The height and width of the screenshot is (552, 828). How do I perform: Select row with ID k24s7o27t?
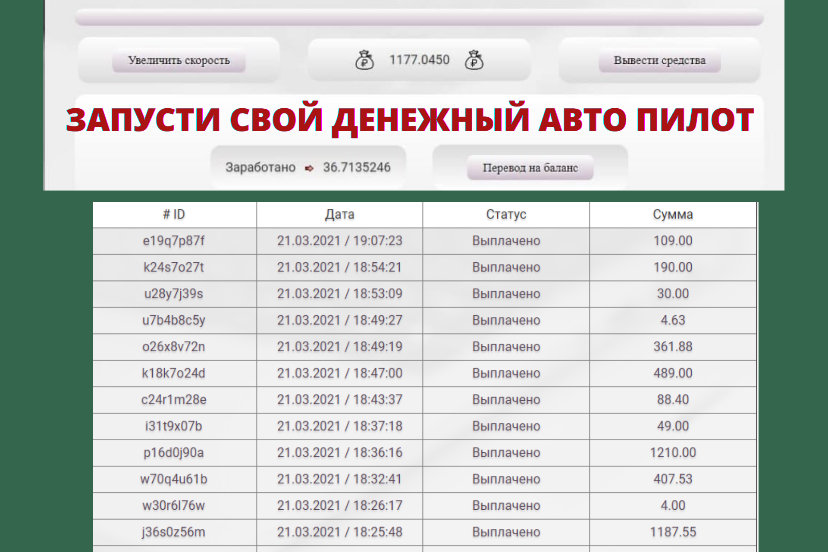(174, 267)
